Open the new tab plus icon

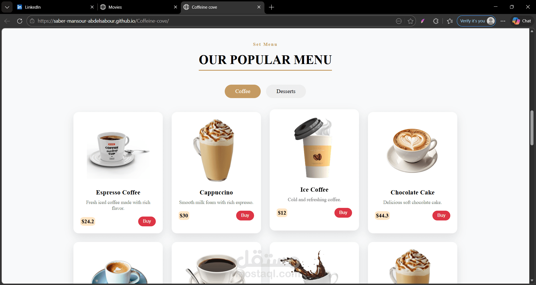[271, 7]
